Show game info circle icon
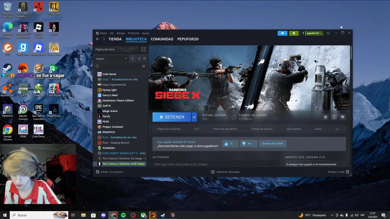 [x=334, y=117]
